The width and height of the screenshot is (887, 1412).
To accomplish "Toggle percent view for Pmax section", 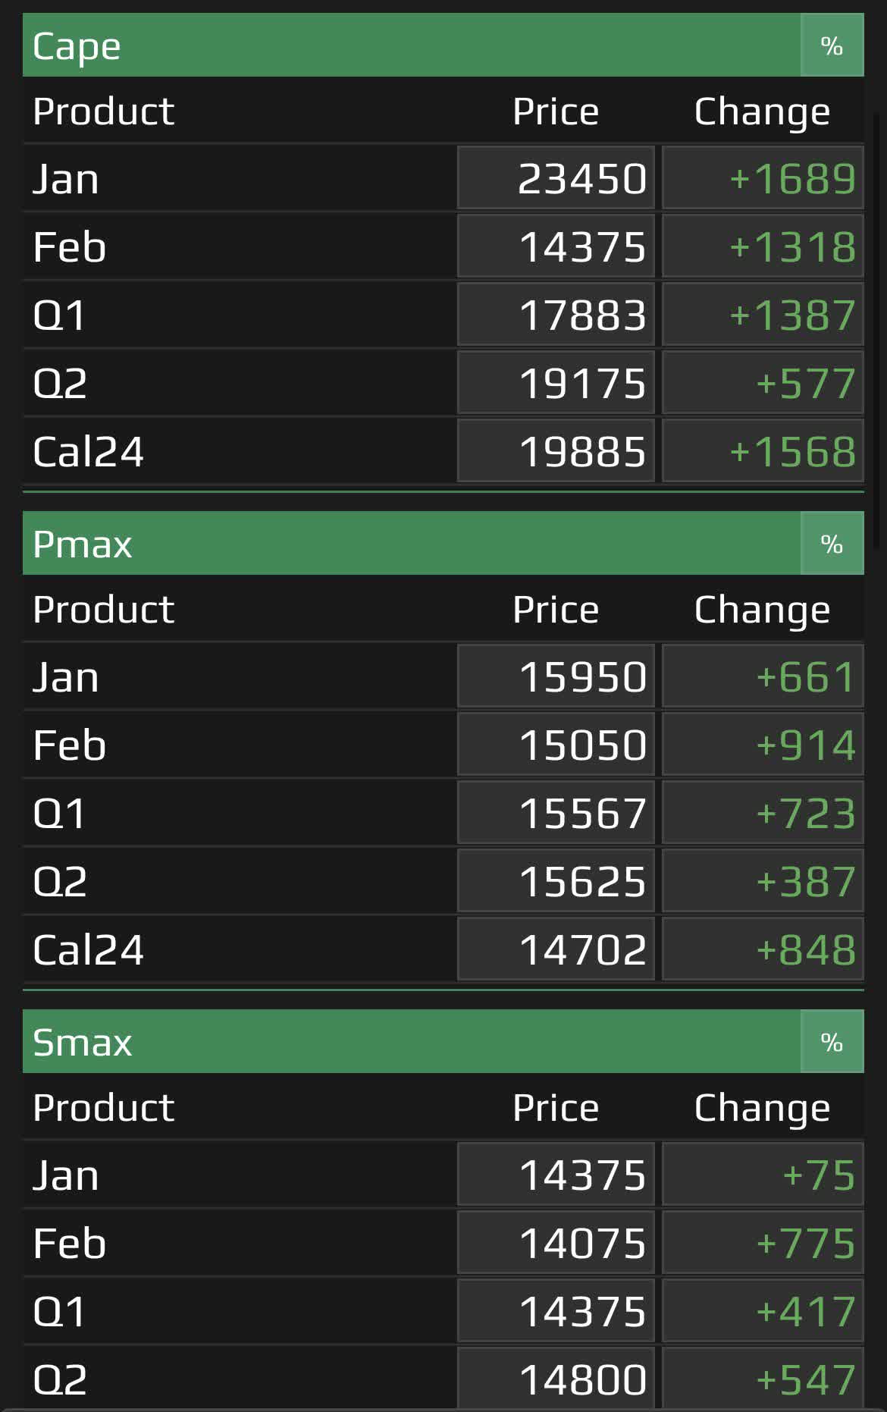I will (x=832, y=544).
